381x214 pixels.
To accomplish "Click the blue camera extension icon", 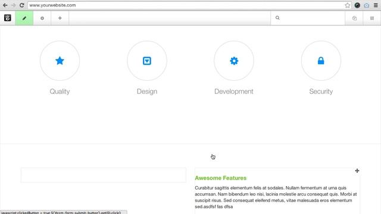I will pos(367,5).
